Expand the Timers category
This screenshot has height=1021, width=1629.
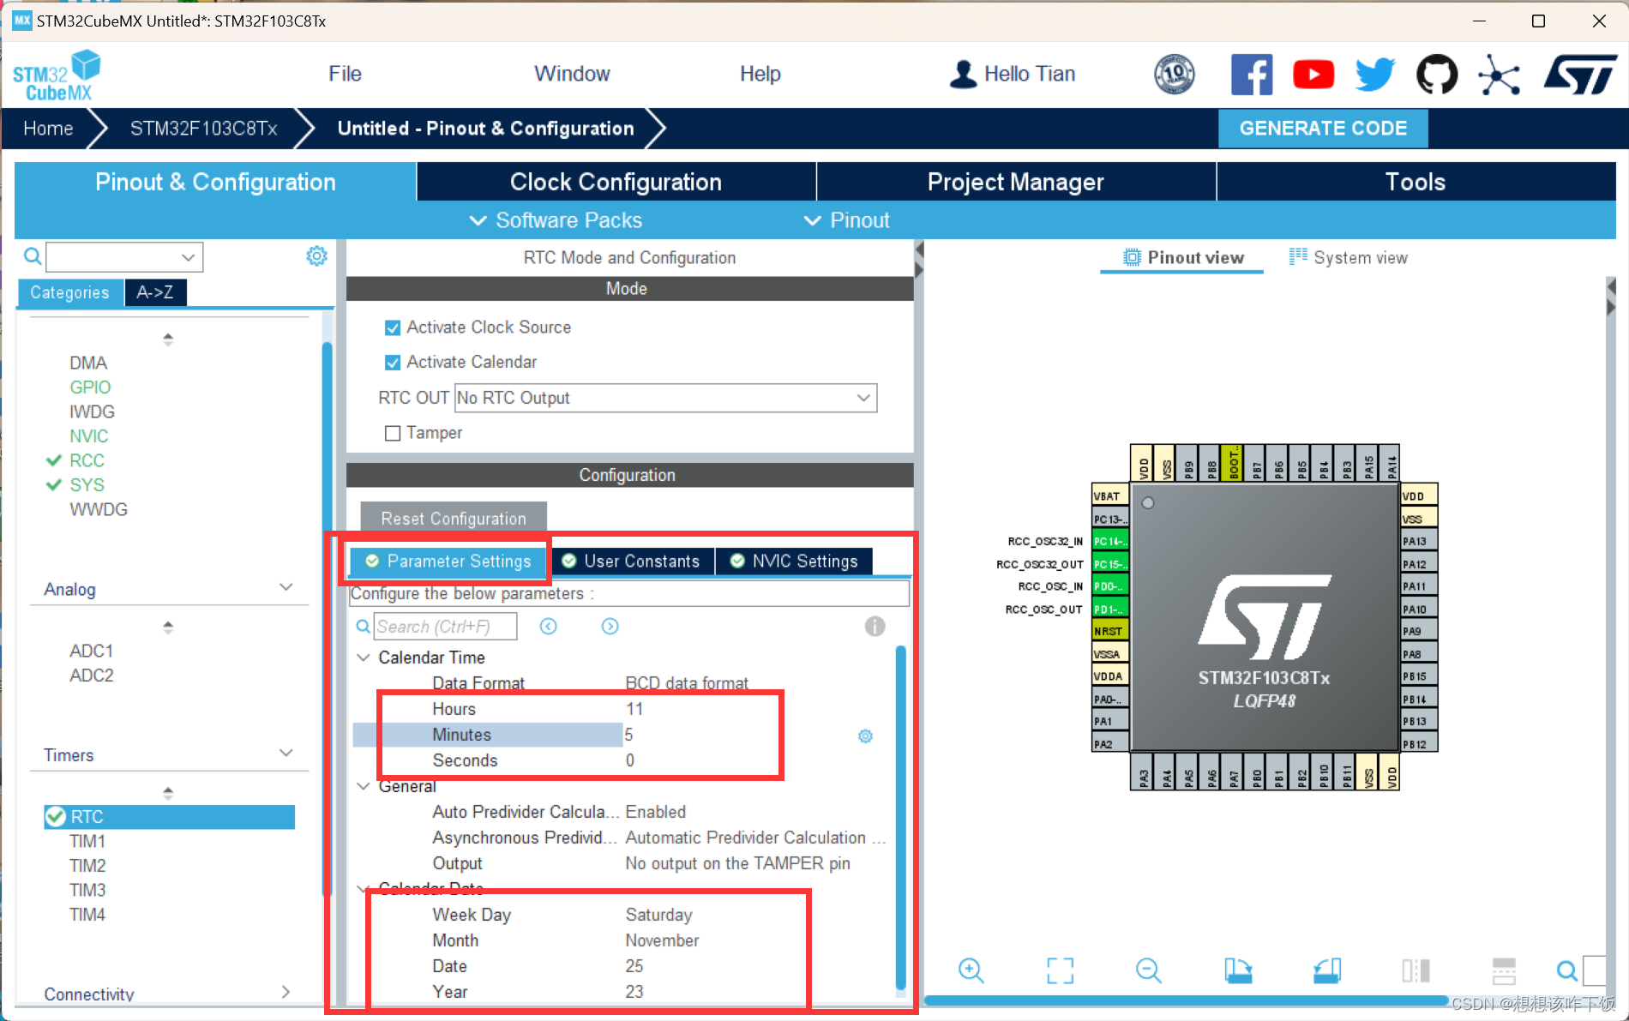tap(286, 753)
